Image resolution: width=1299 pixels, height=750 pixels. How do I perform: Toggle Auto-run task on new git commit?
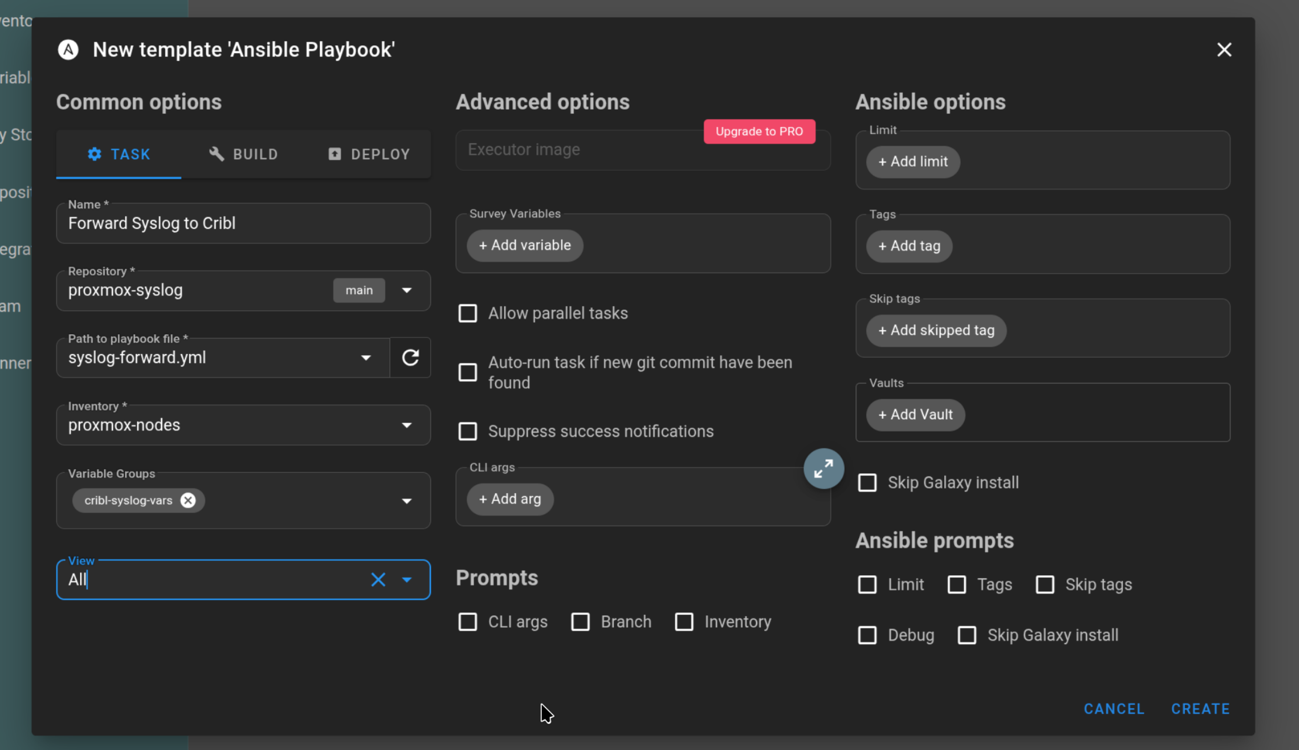[x=467, y=372]
